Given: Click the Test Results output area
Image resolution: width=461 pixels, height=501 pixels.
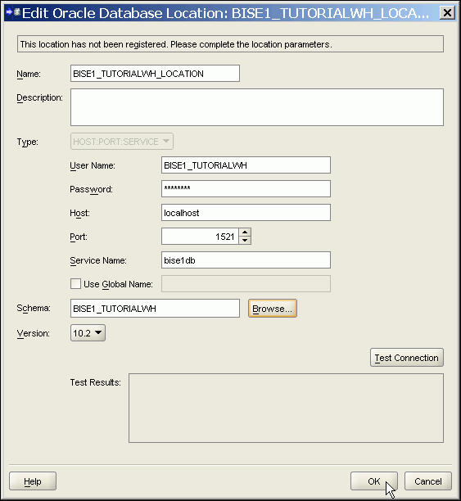Looking at the screenshot, I should point(286,408).
